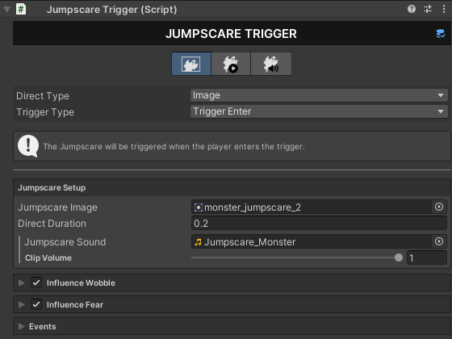Click the Jumpscare Trigger script icon
The width and height of the screenshot is (452, 339).
click(21, 9)
